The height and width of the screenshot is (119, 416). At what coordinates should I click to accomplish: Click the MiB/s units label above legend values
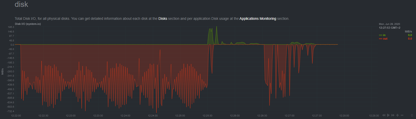pos(408,32)
